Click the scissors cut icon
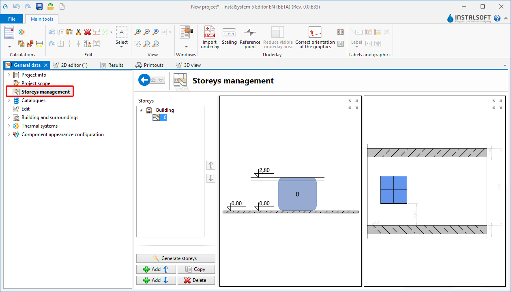Image resolution: width=511 pixels, height=292 pixels. coord(79,32)
